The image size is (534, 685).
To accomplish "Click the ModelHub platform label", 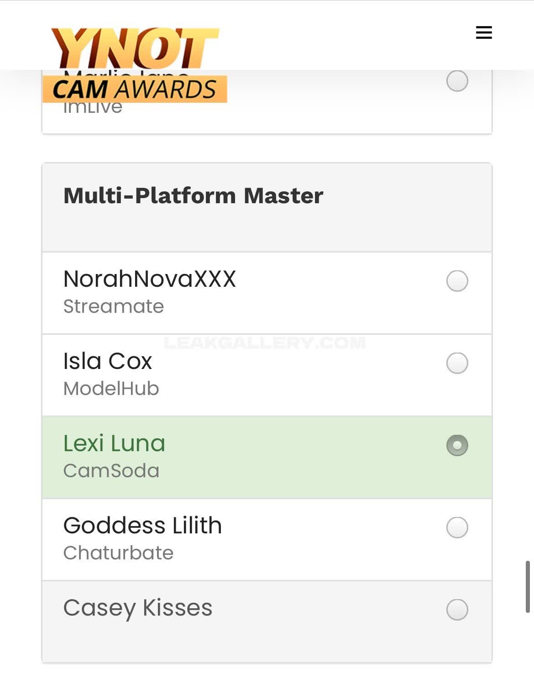I will point(111,389).
